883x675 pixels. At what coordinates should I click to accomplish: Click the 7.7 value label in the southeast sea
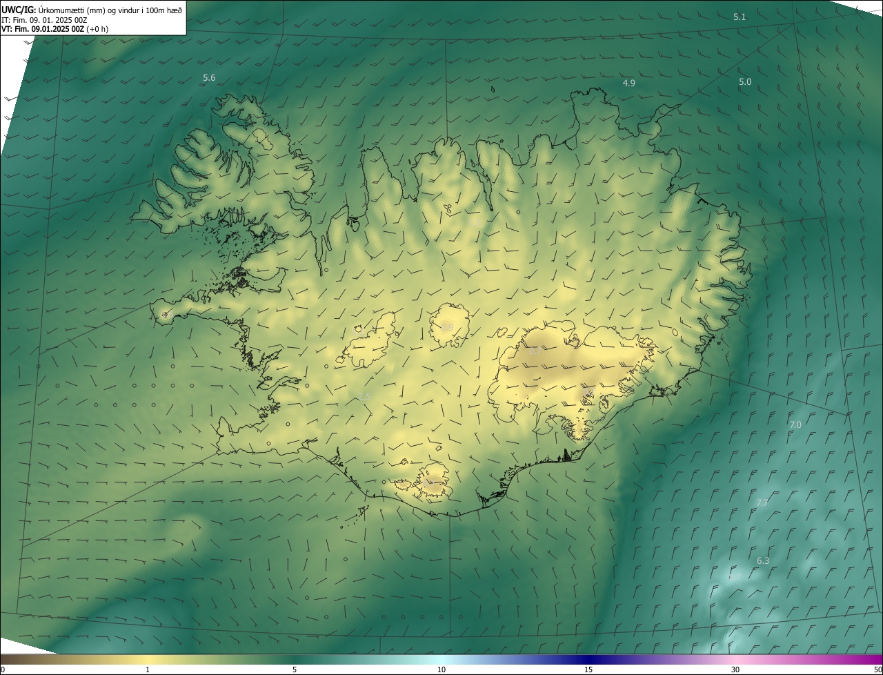pyautogui.click(x=762, y=503)
